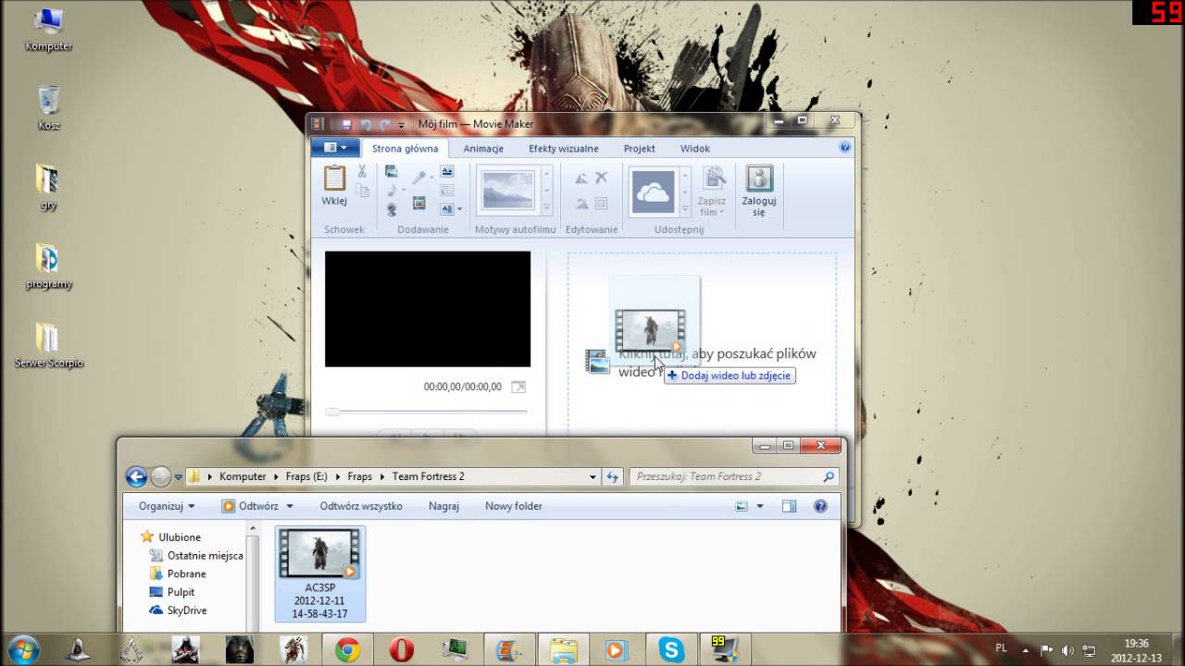Click the copy icon in Schowek group
This screenshot has width=1185, height=666.
[x=362, y=190]
